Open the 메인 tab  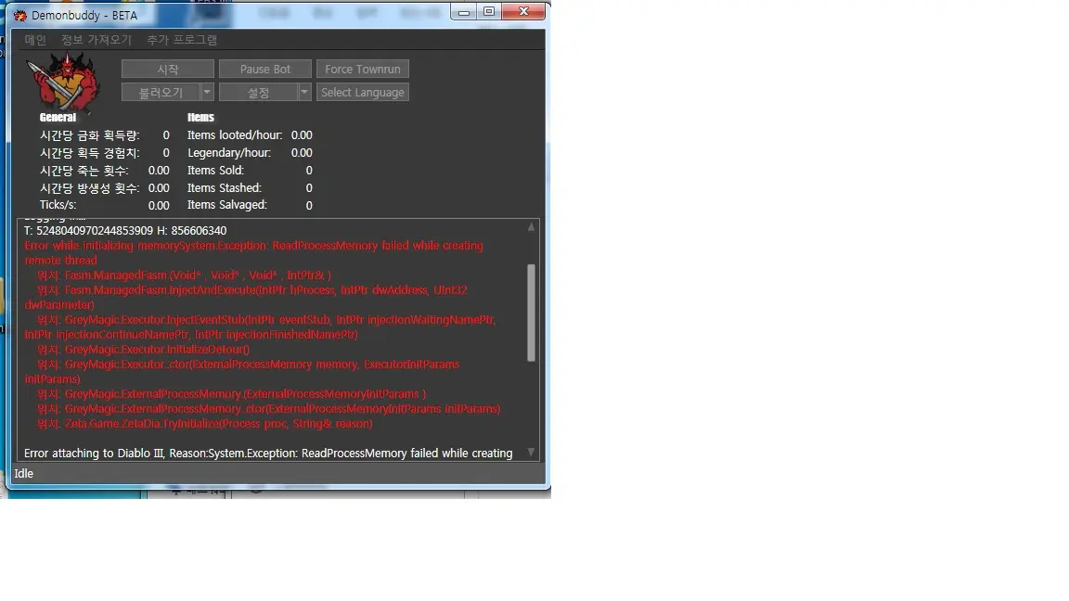tap(35, 40)
